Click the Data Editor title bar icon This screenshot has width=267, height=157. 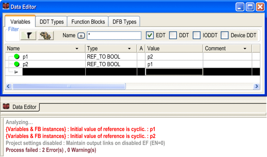6,7
